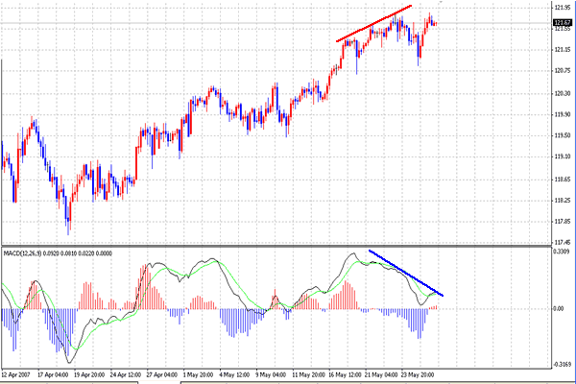Click the 19 Apr 20:00 time label
The height and width of the screenshot is (384, 576).
(89, 375)
